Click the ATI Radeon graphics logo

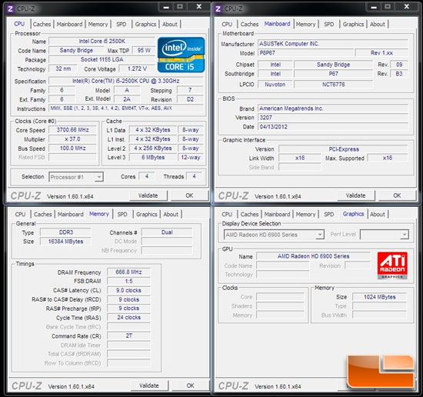392,265
